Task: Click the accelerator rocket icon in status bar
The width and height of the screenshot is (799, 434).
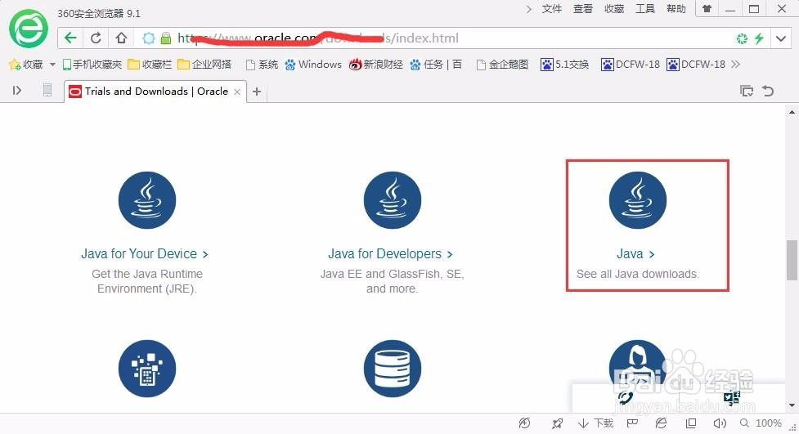Action: point(557,423)
